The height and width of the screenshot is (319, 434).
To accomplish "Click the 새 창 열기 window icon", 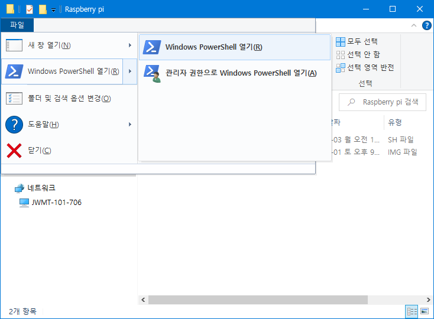I will tap(14, 45).
